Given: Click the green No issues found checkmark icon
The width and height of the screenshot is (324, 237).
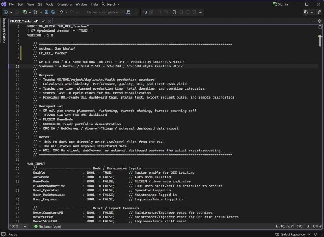Looking at the screenshot, I should tap(36, 226).
